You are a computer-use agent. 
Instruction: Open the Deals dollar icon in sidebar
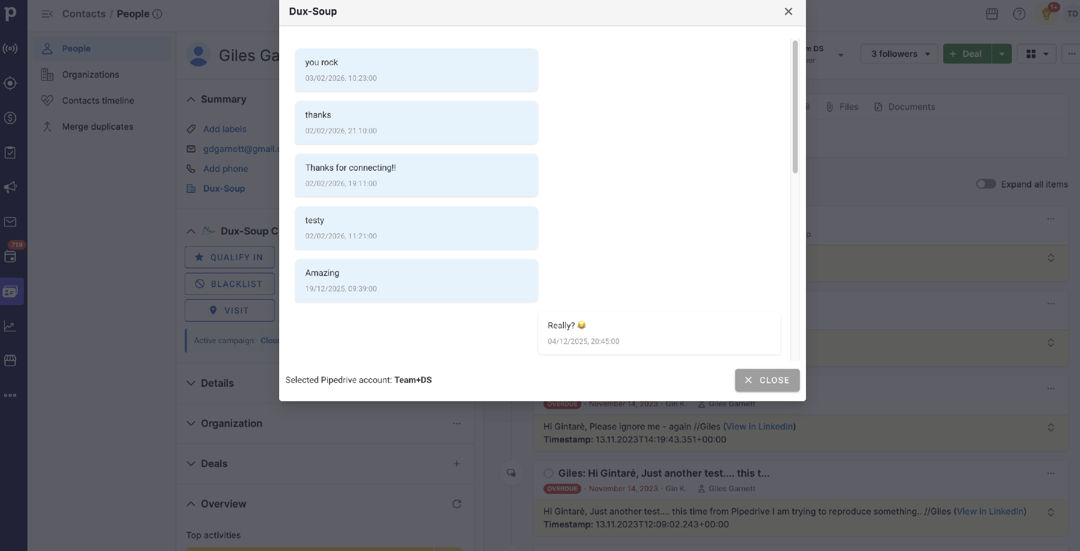pos(10,118)
